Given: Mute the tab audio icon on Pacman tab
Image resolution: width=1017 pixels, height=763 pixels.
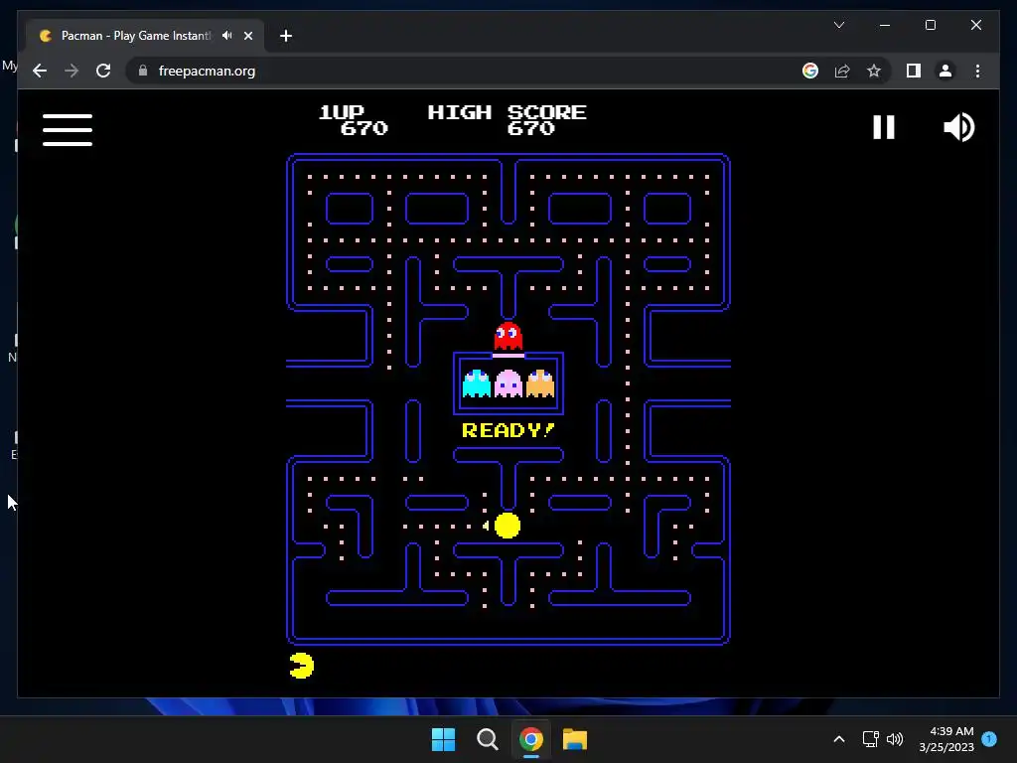Looking at the screenshot, I should [x=227, y=36].
